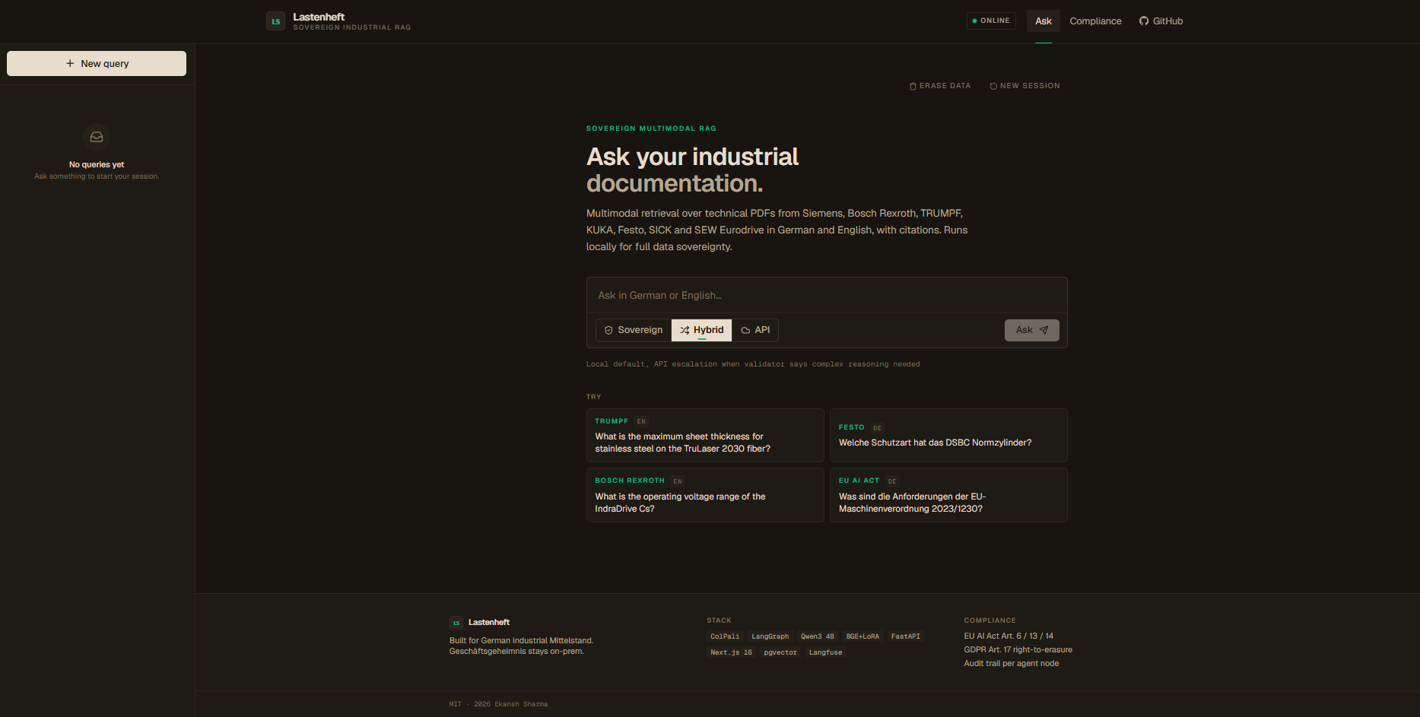Focus the Ask in German or English field
Viewport: 1420px width, 717px height.
(x=827, y=296)
